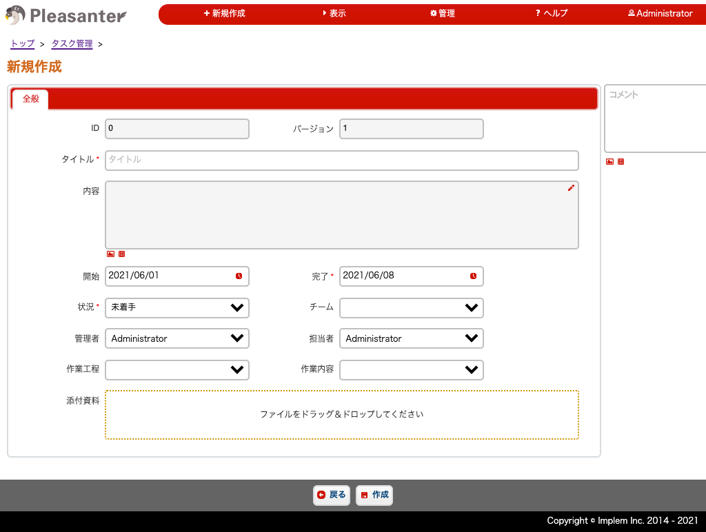Click the 添付資料 file drop area
The width and height of the screenshot is (706, 532).
pyautogui.click(x=342, y=415)
